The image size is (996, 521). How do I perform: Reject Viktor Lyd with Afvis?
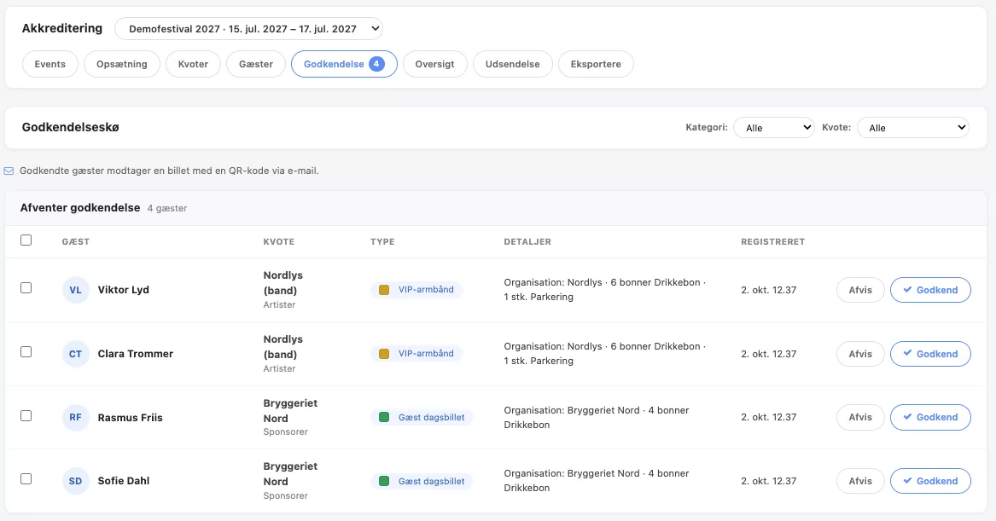(x=860, y=290)
